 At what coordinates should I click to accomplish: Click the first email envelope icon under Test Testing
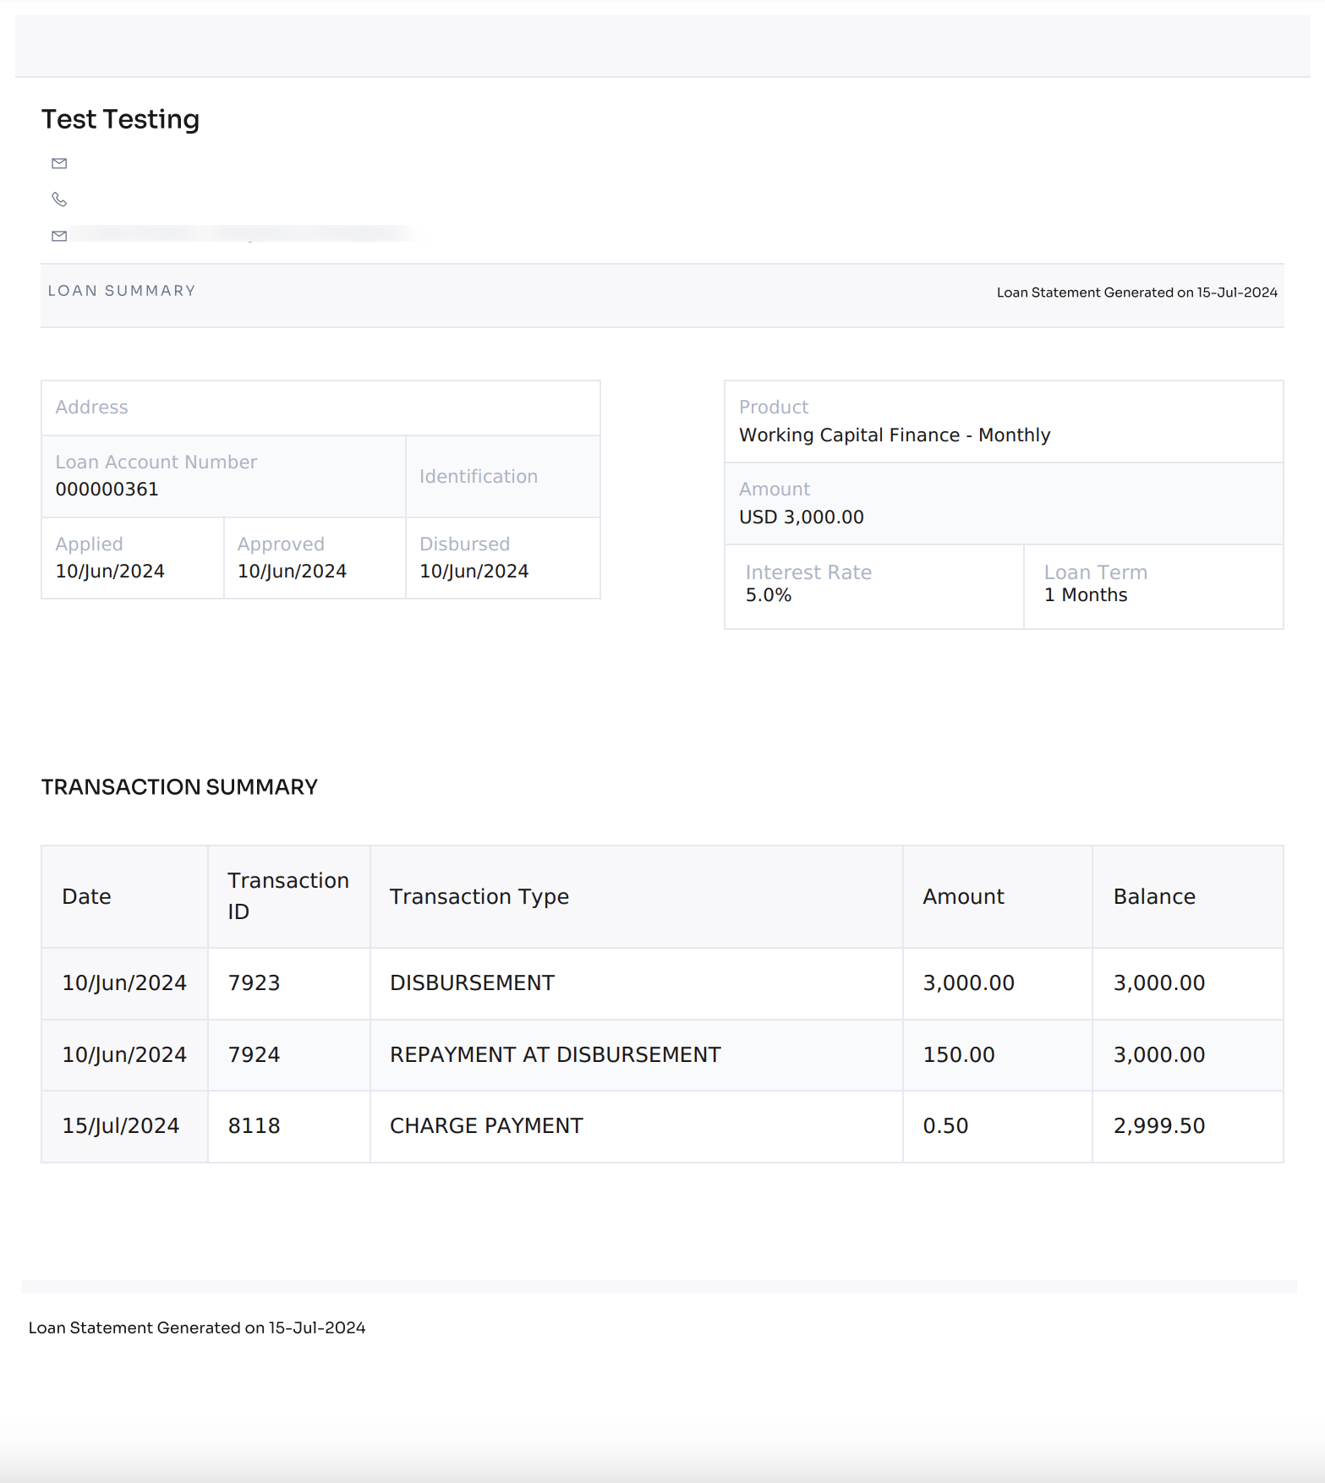(x=59, y=163)
